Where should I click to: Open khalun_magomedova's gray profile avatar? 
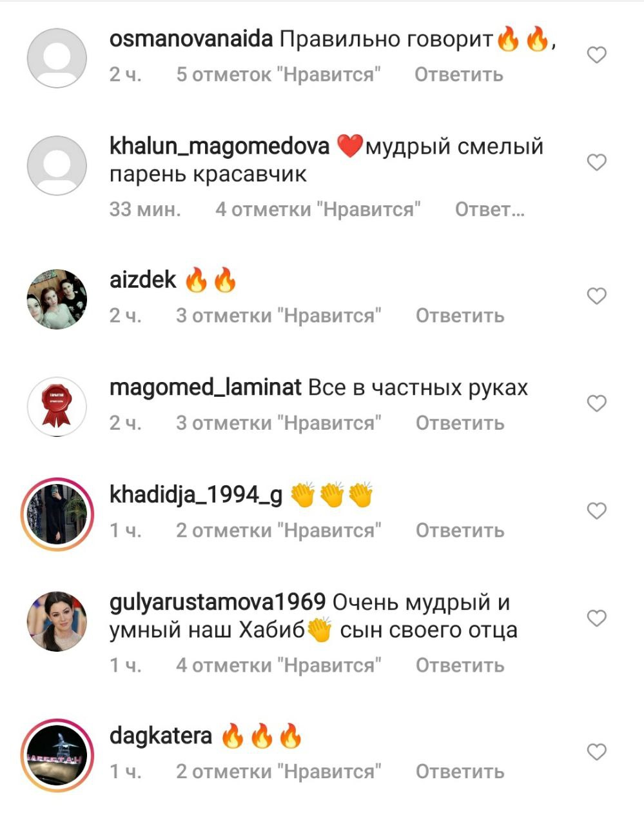pyautogui.click(x=57, y=165)
